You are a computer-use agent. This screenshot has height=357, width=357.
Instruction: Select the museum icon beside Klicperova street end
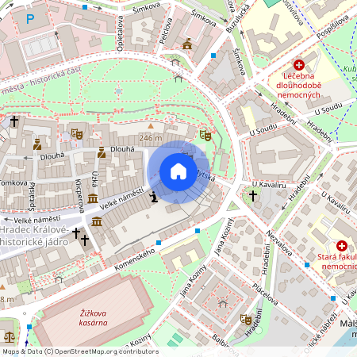click(97, 221)
